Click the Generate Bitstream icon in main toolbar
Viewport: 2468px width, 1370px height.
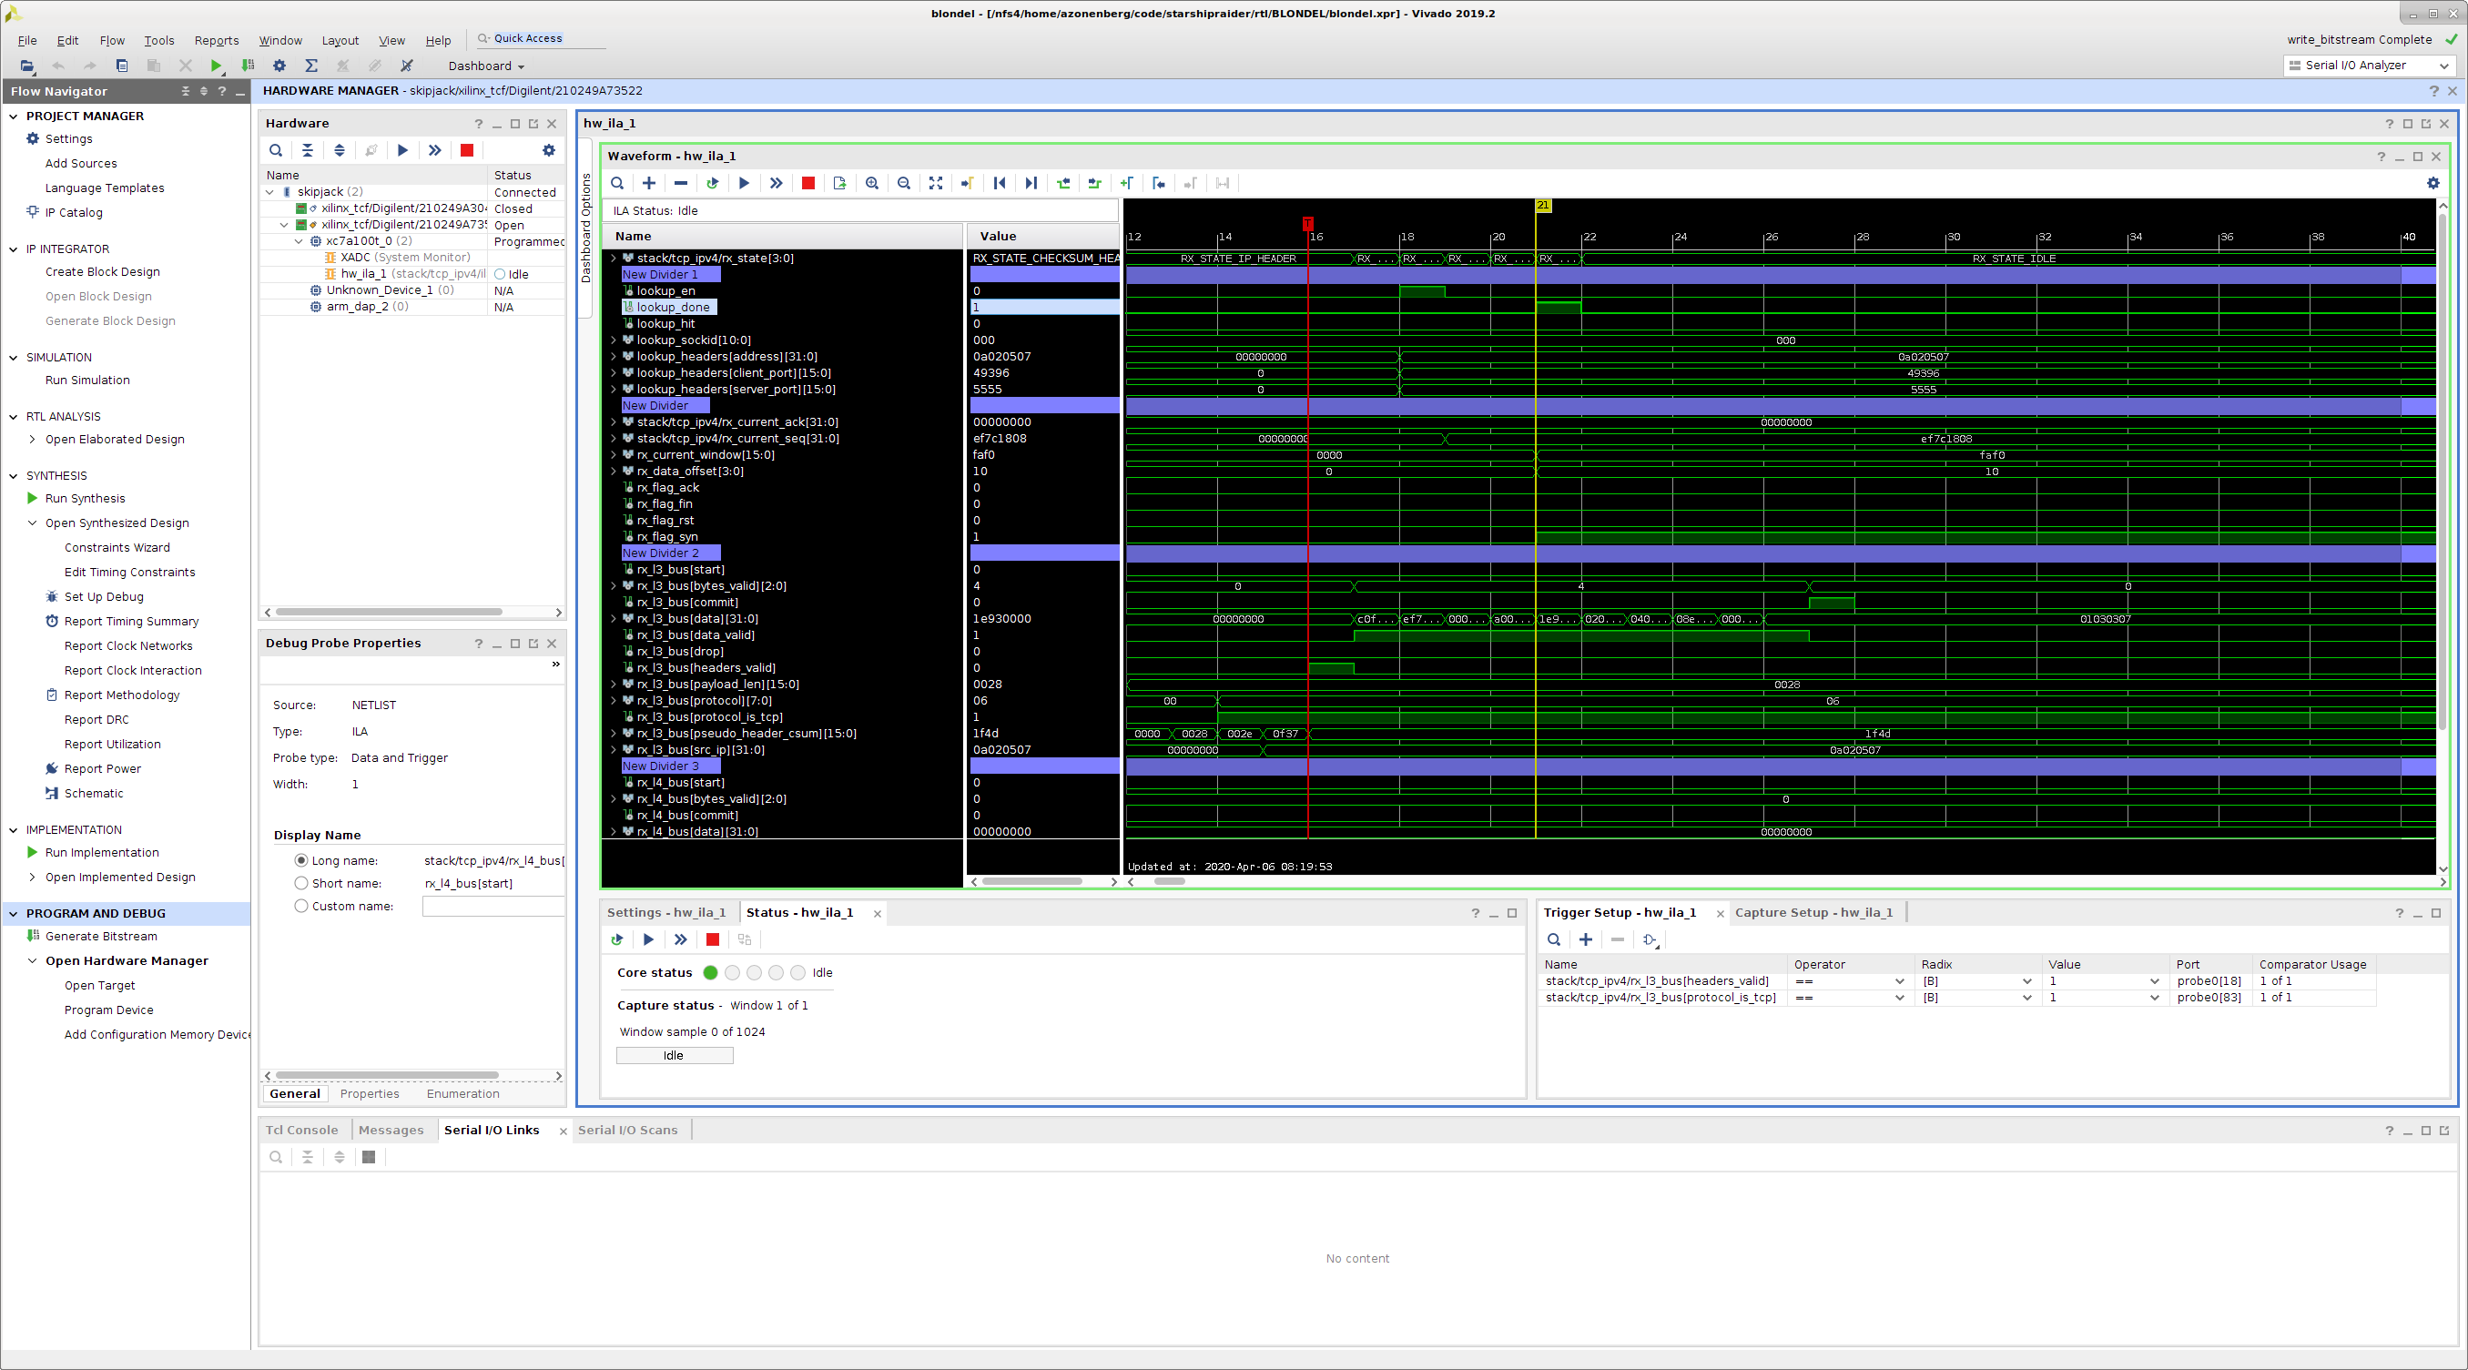(249, 66)
